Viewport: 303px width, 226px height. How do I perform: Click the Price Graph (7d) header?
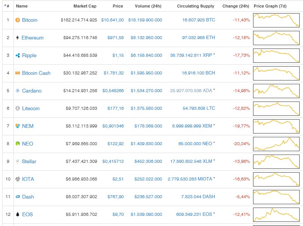tap(270, 6)
